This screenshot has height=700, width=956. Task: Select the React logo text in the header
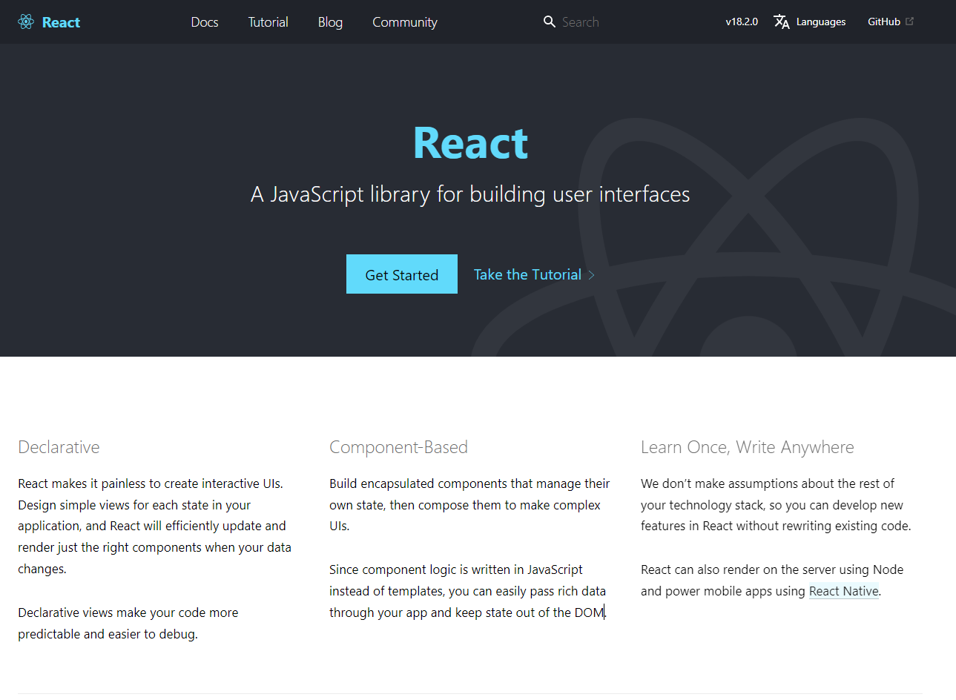(62, 22)
